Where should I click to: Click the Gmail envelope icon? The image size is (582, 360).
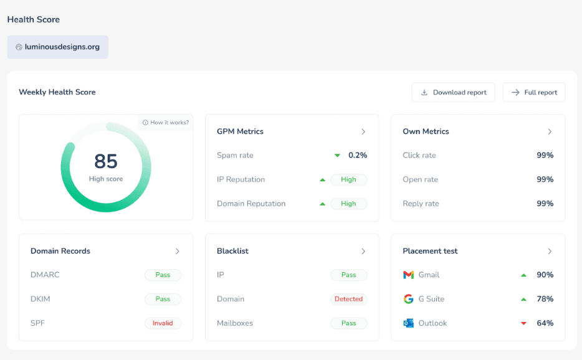pos(408,275)
